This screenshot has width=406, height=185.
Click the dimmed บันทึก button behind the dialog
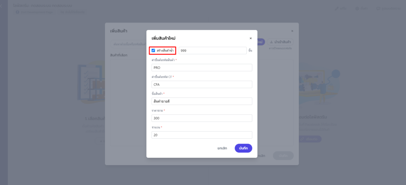[283, 156]
